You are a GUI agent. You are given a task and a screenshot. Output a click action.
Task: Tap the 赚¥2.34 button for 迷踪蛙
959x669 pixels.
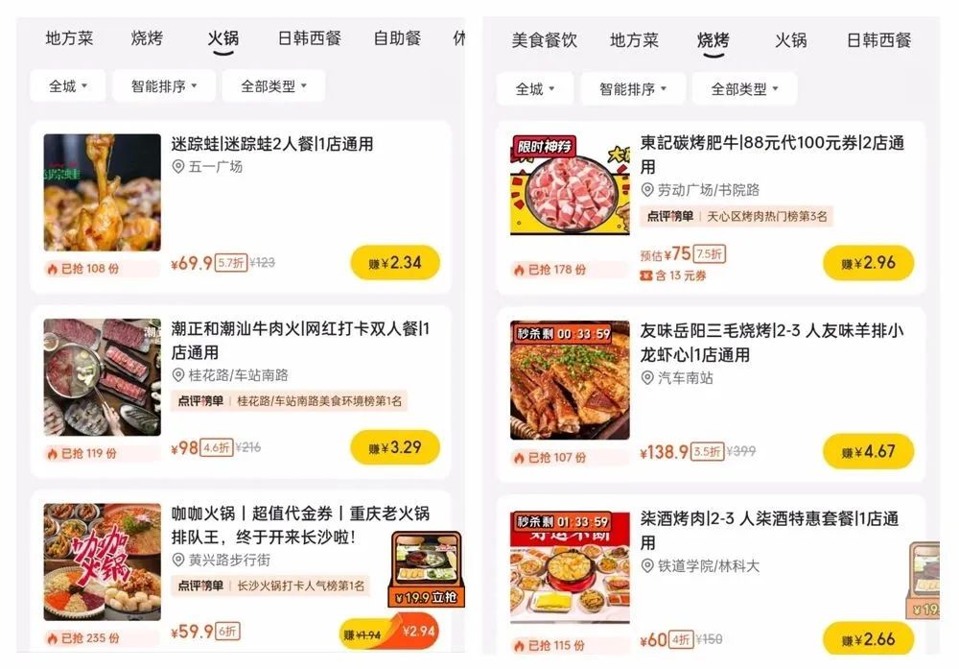pyautogui.click(x=395, y=263)
